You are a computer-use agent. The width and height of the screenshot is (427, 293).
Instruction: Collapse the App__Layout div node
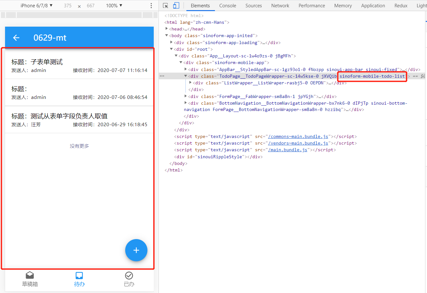(x=176, y=56)
